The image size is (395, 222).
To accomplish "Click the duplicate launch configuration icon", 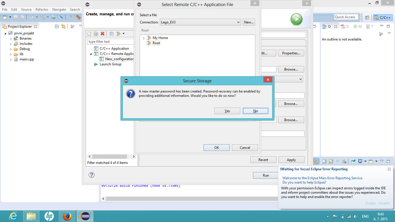I will (96, 34).
